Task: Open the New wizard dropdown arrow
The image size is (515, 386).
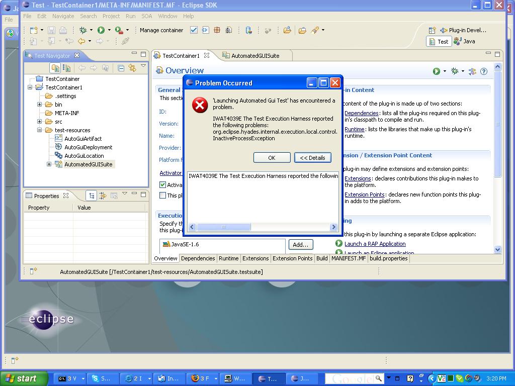Action: 42,30
